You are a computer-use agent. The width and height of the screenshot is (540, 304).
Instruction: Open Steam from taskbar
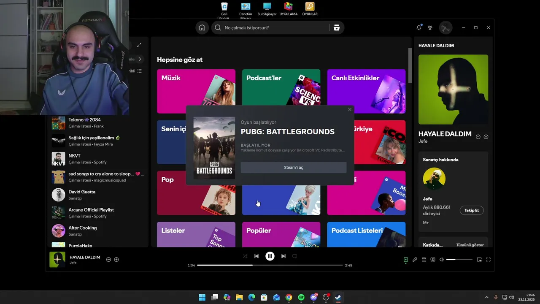[338, 297]
